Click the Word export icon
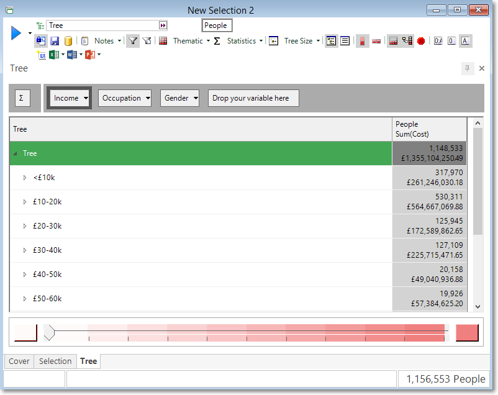The height and width of the screenshot is (395, 498). [72, 55]
